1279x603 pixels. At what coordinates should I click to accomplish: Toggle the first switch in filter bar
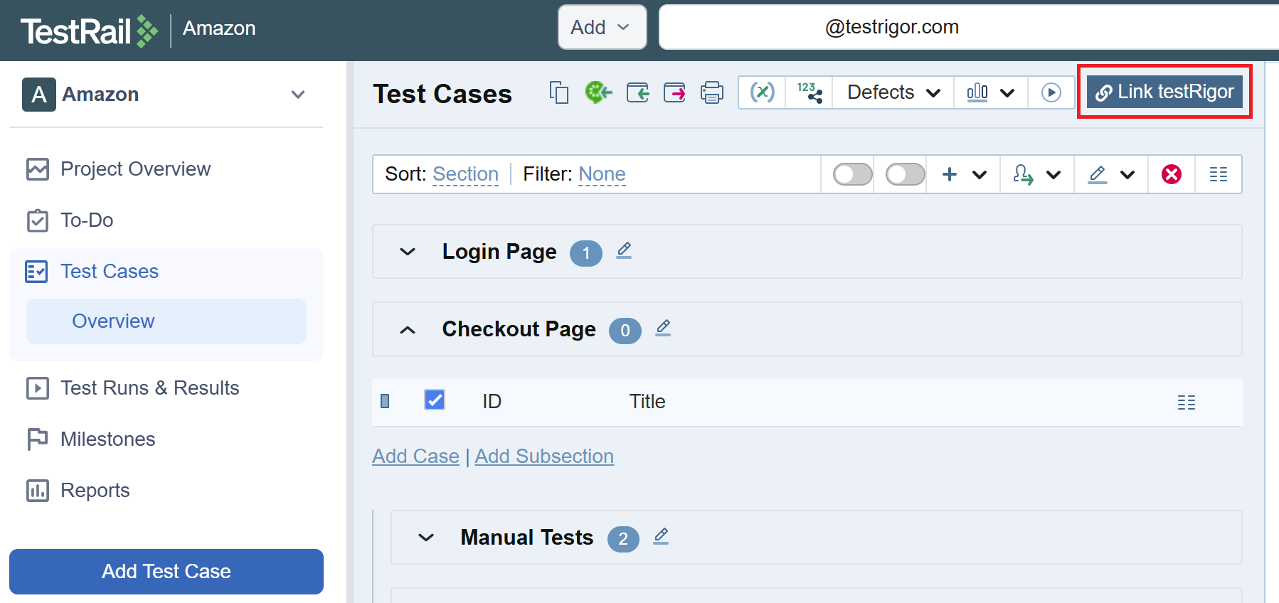coord(852,174)
